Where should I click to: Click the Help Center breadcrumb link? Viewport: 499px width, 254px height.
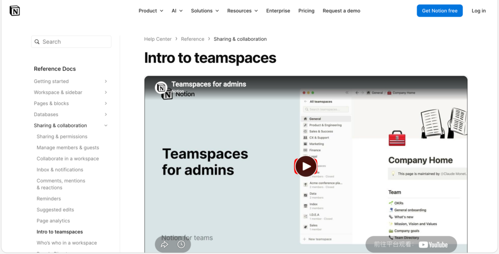coord(158,39)
